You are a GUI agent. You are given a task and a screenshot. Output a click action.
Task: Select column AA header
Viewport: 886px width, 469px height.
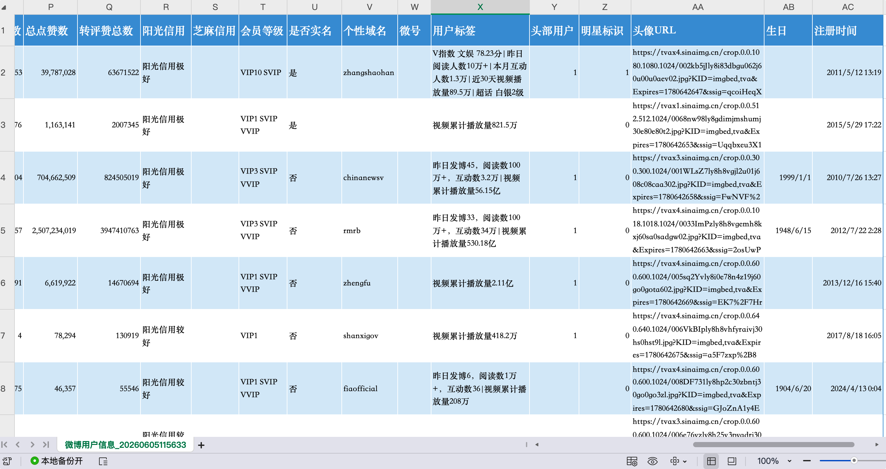pyautogui.click(x=698, y=7)
